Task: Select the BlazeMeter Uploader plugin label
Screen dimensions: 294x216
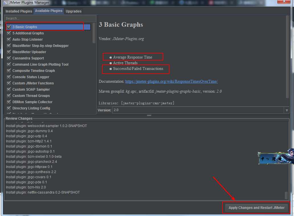Action: 29,52
